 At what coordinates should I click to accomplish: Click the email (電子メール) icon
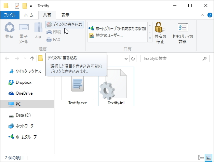(24, 33)
